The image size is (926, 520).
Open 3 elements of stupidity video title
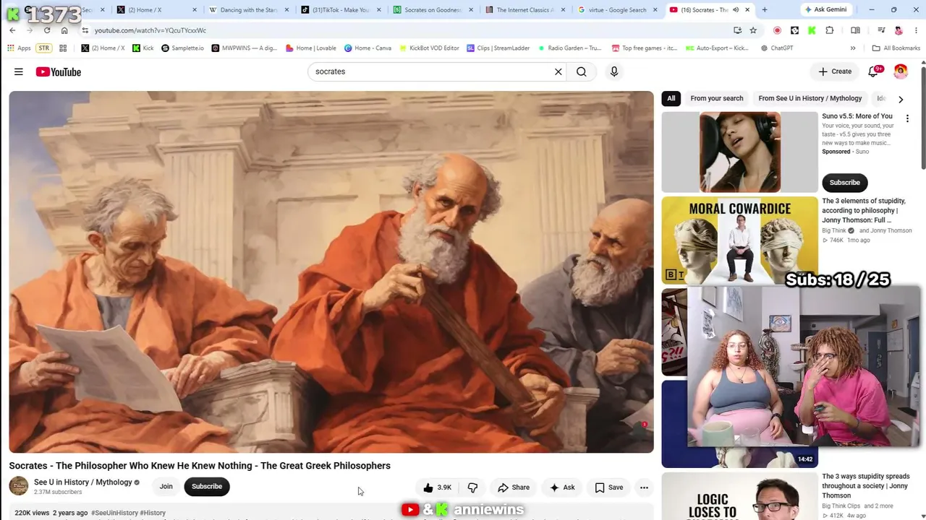point(864,211)
